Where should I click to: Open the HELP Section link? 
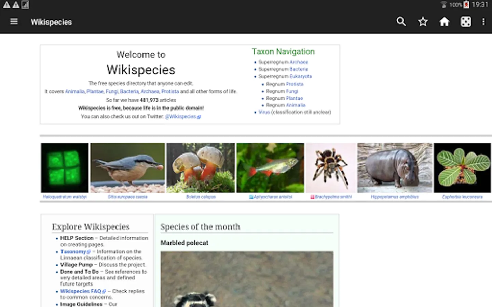pos(77,238)
